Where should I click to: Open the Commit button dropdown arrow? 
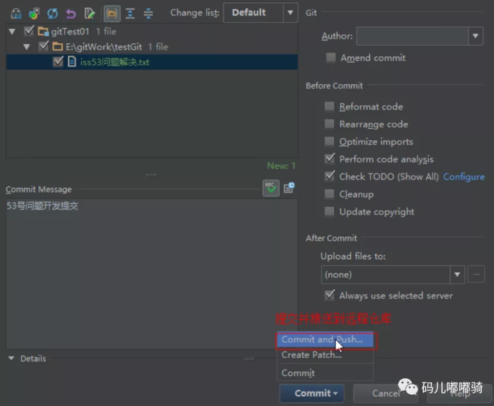click(336, 393)
